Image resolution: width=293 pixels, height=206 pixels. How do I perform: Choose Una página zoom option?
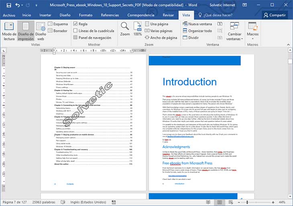(157, 24)
